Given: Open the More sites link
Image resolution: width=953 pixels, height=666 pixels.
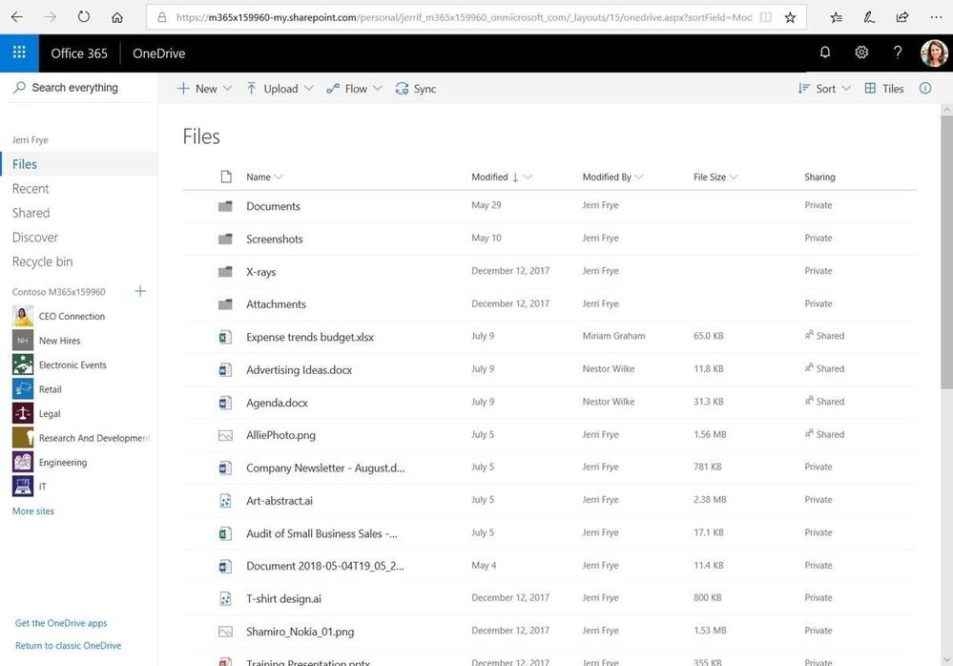Looking at the screenshot, I should [x=32, y=510].
